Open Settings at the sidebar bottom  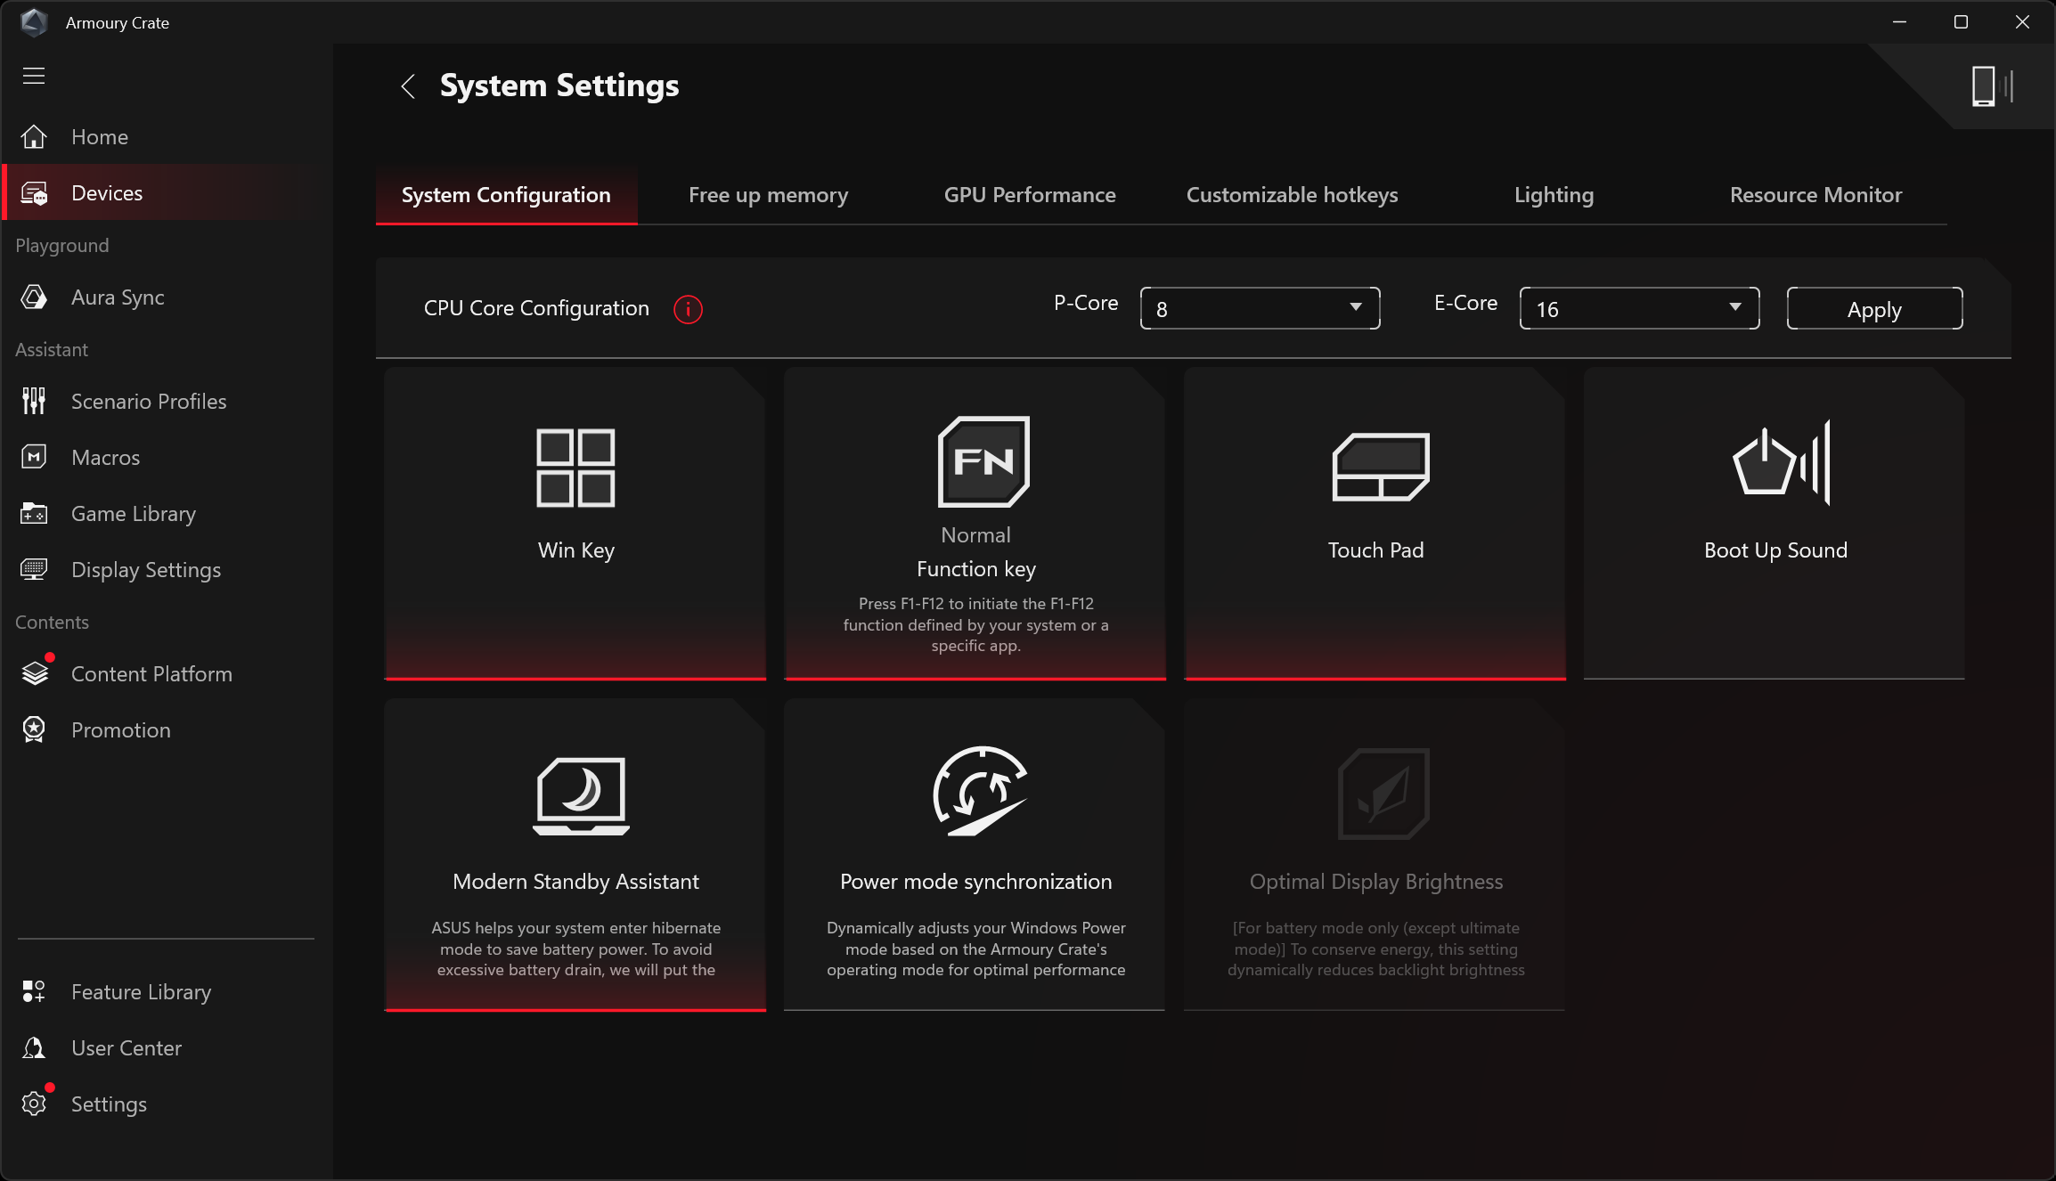[109, 1104]
